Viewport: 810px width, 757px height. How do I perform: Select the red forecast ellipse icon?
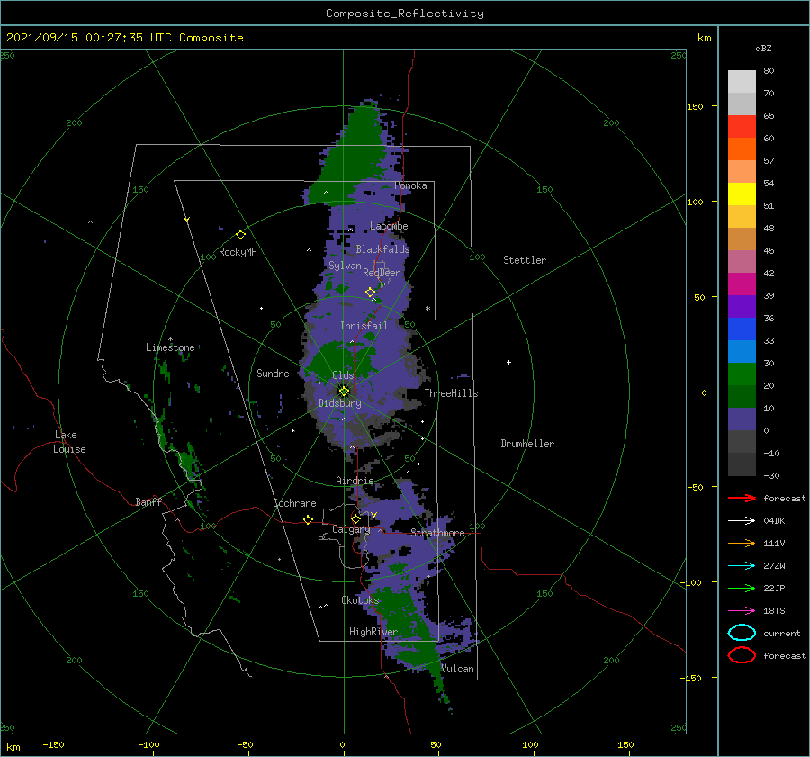pos(742,655)
